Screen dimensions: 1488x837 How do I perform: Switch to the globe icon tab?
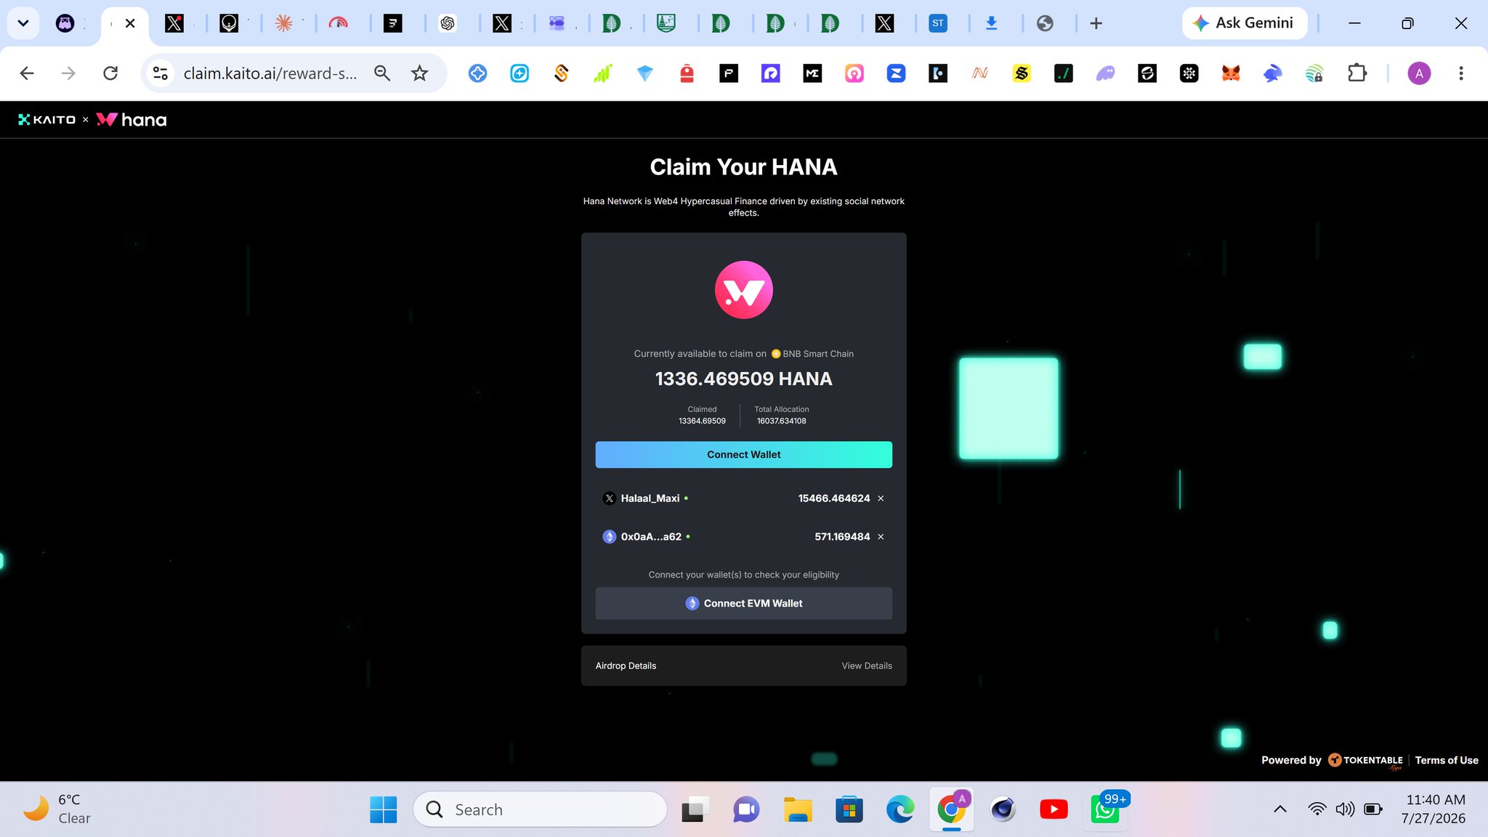point(1045,23)
